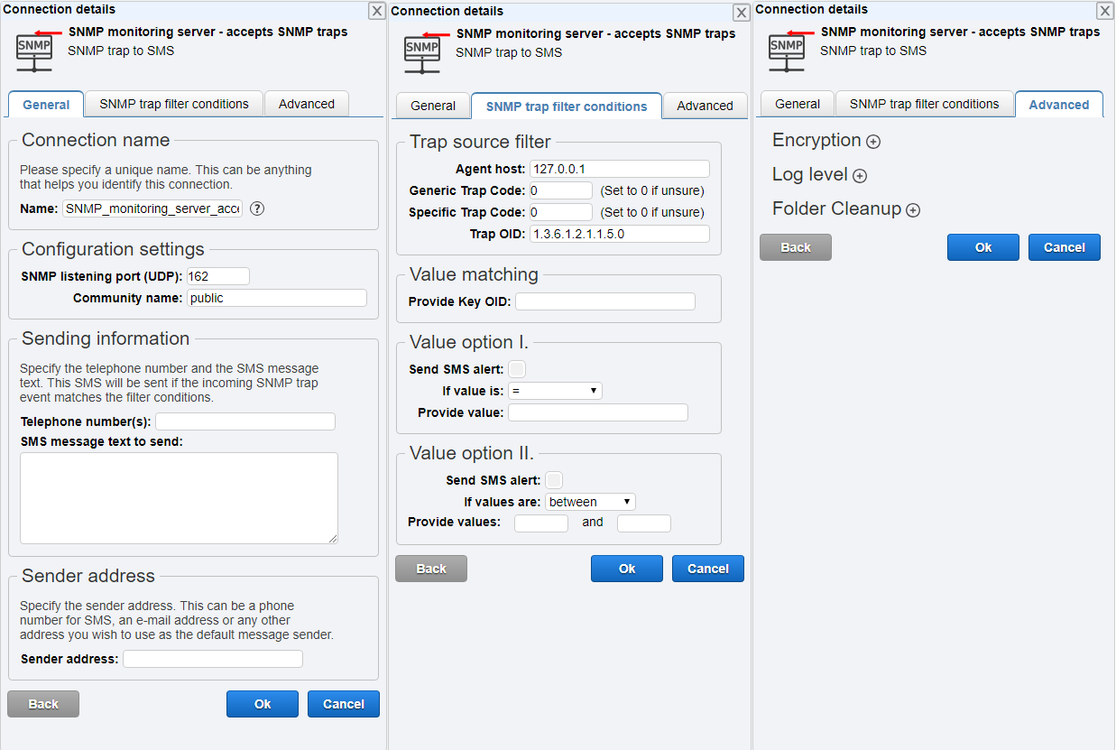Edit the Trap OID value
The height and width of the screenshot is (750, 1116).
click(x=619, y=233)
